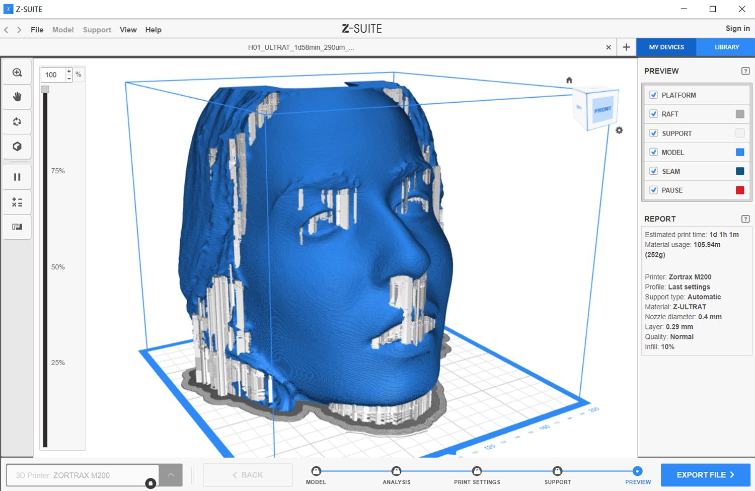Close the H01_ULTRAT file tab
Screen dimensions: 755x491
click(x=609, y=47)
